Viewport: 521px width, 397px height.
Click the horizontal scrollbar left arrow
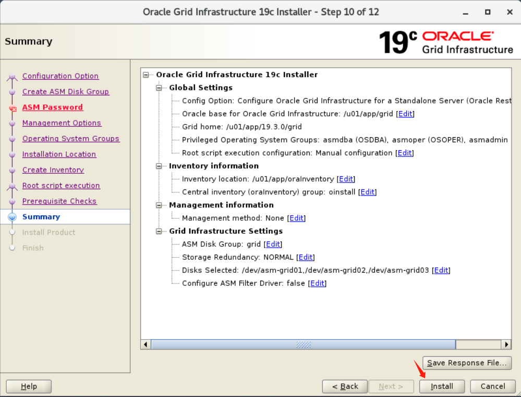146,344
